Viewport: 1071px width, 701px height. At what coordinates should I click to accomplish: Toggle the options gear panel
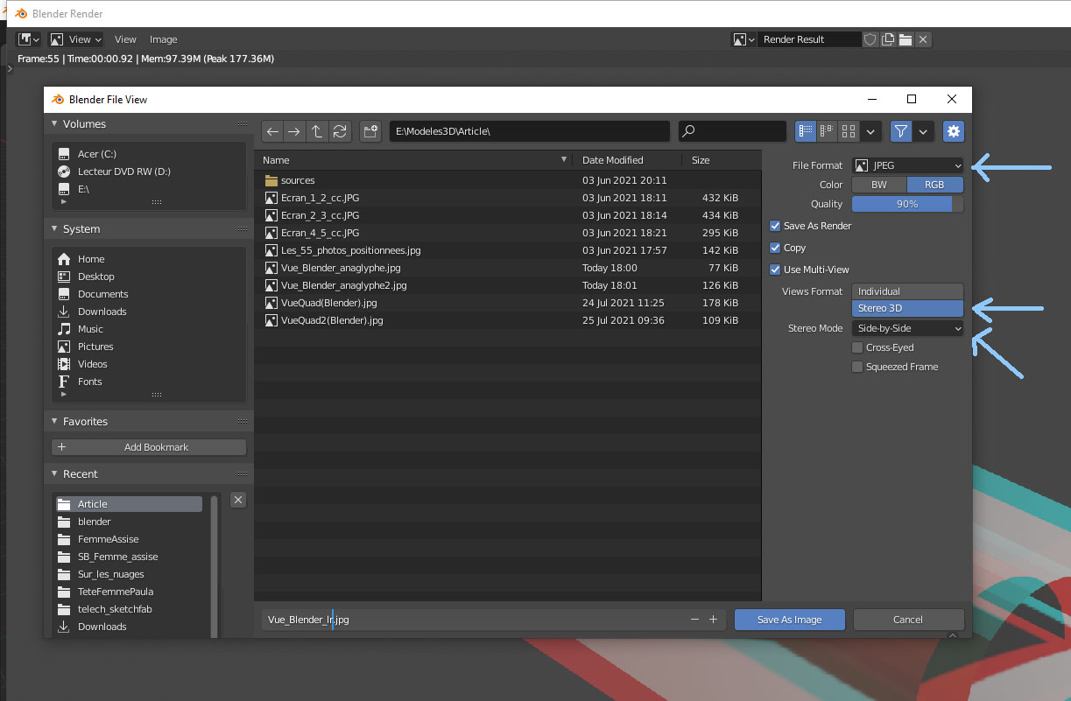953,131
